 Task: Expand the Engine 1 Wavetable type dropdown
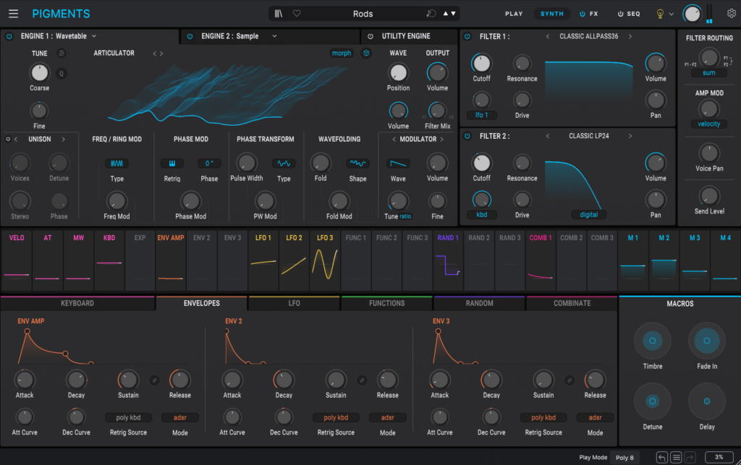(94, 36)
